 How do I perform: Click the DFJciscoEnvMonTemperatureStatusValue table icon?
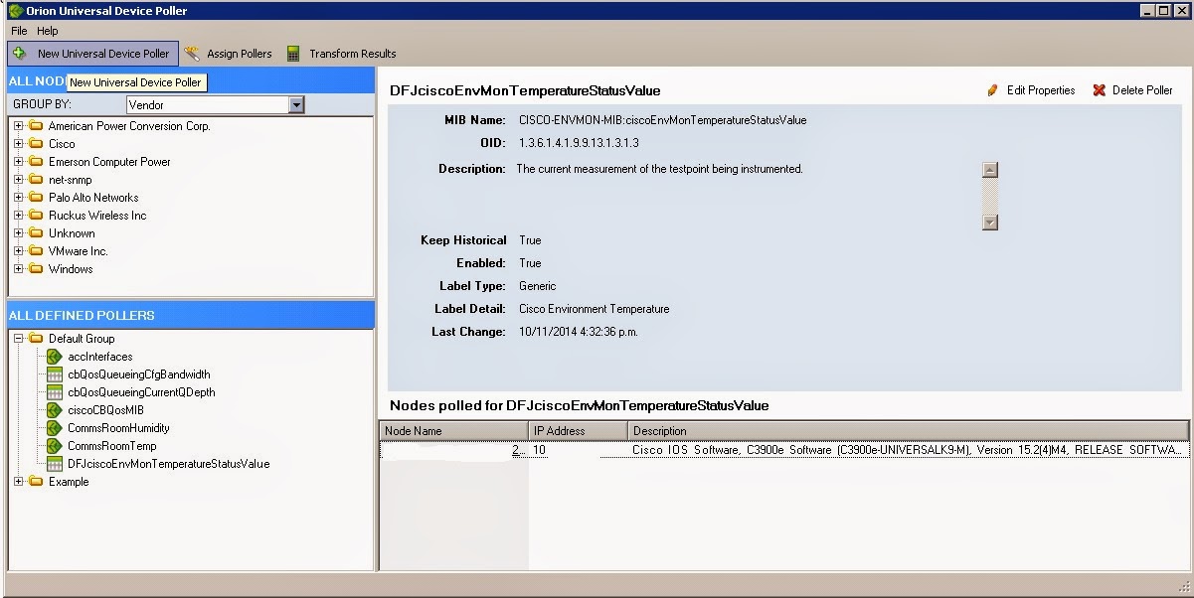55,464
